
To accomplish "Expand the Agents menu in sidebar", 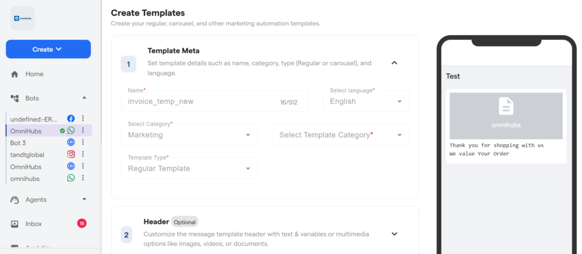I will pos(84,199).
